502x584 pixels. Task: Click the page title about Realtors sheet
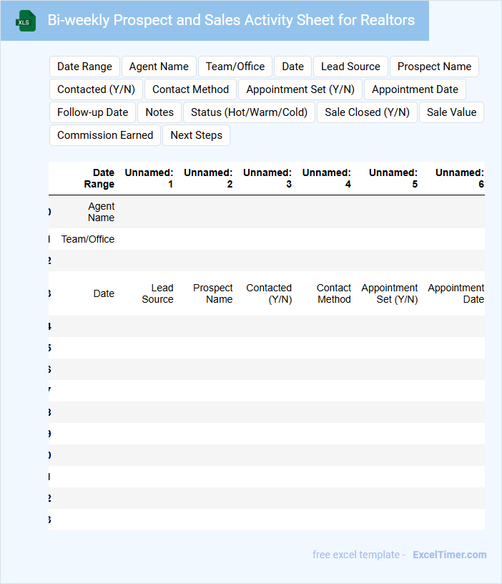[231, 20]
